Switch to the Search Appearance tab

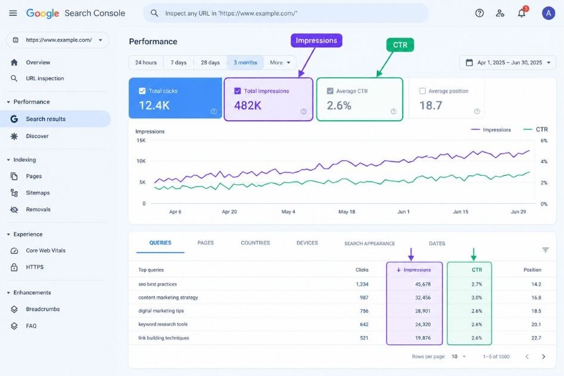[x=370, y=243]
